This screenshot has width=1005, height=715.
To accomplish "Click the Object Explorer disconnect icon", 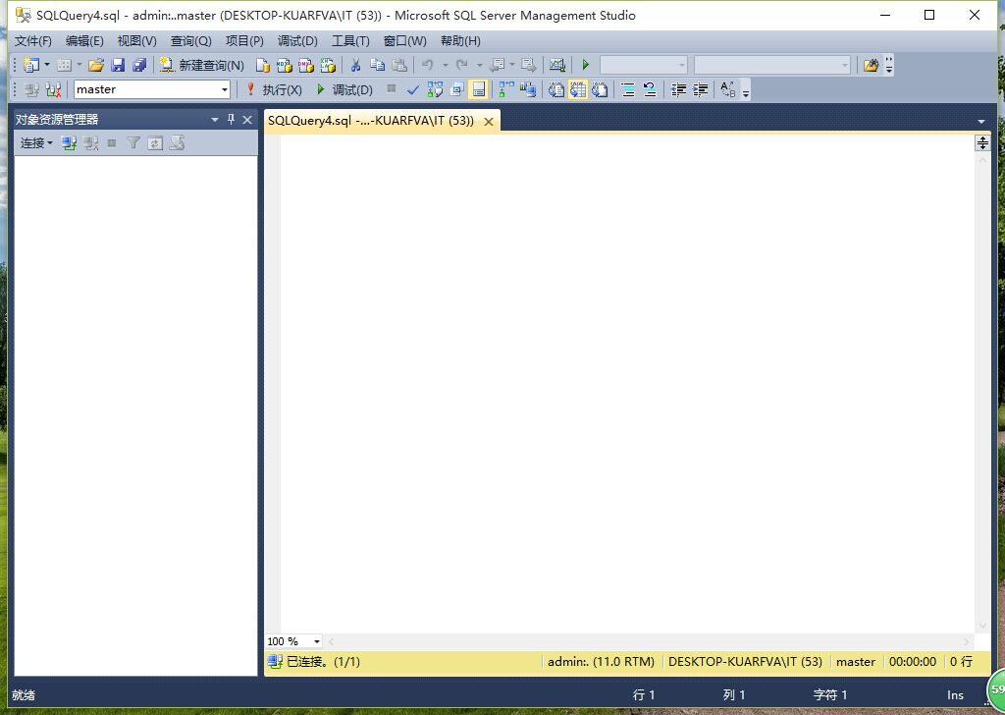I will tap(91, 143).
